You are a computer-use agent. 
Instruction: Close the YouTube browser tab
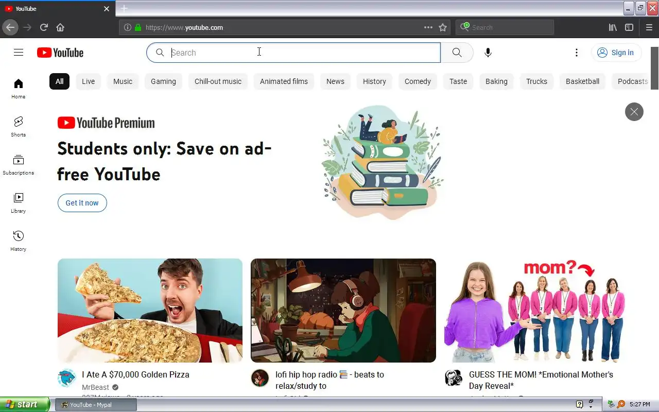coord(107,9)
